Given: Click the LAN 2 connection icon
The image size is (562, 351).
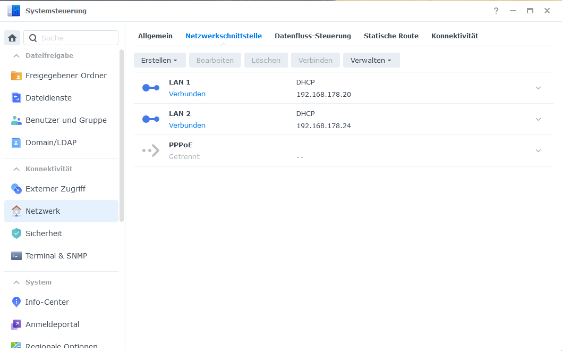Looking at the screenshot, I should pos(151,119).
